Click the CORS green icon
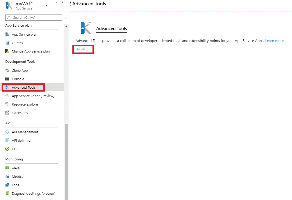 tap(7, 149)
